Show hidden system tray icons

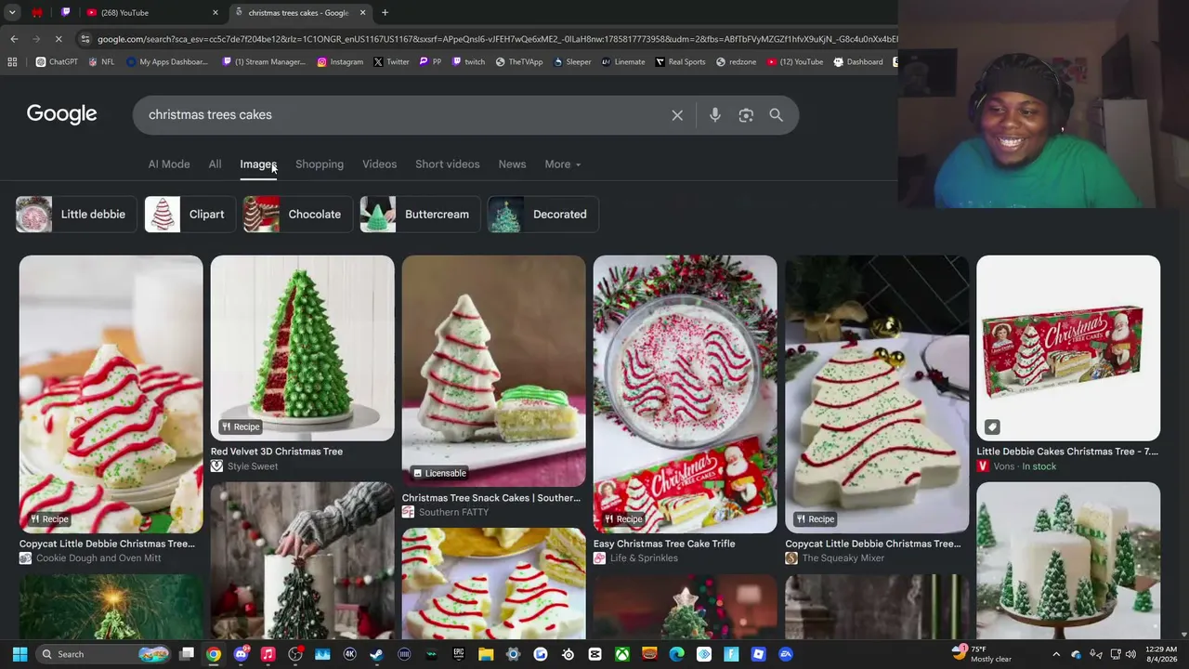coord(1056,654)
